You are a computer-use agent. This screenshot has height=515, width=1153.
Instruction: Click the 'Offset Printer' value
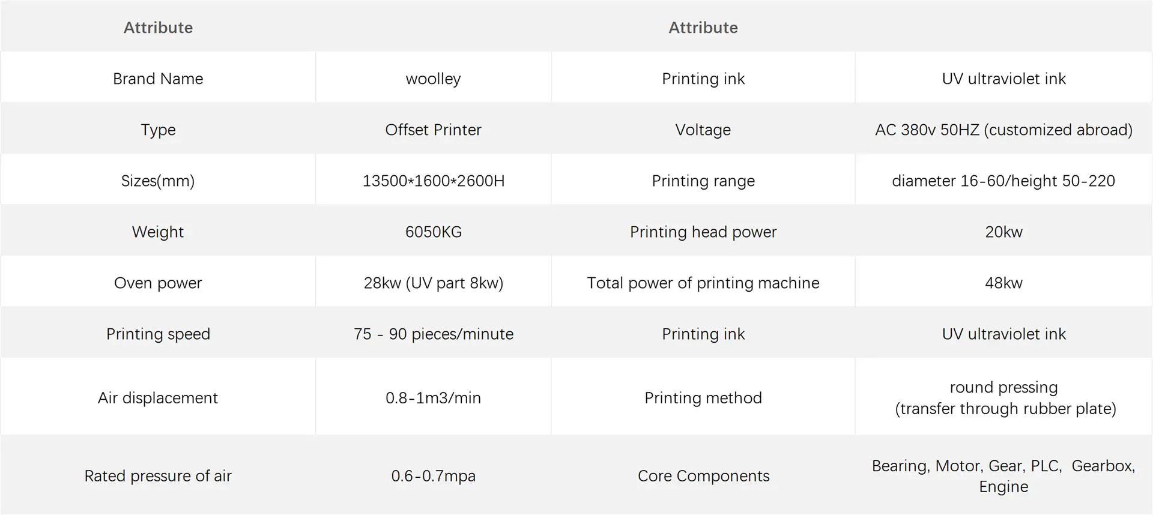(x=434, y=130)
